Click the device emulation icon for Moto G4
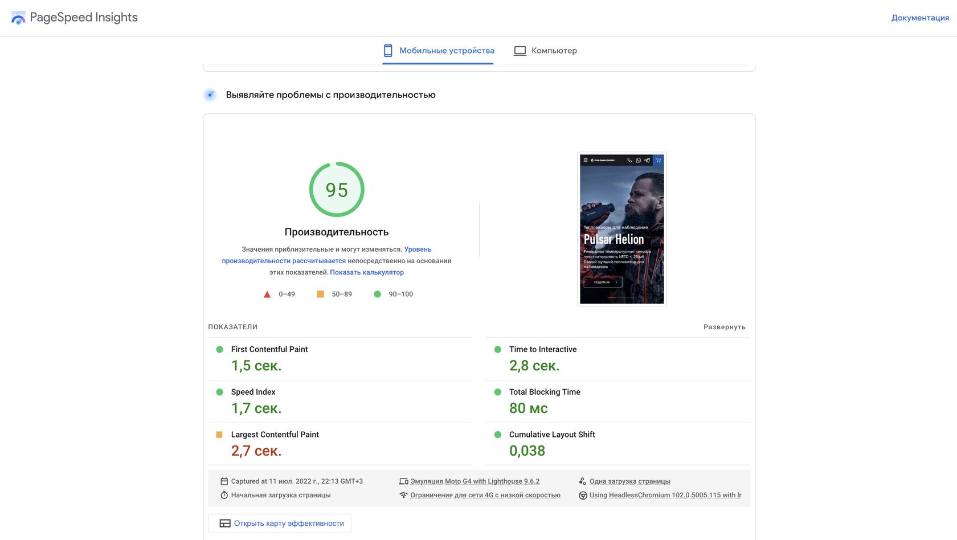 coord(403,481)
